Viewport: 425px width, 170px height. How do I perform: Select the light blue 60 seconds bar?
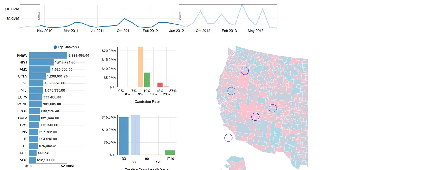[135, 135]
